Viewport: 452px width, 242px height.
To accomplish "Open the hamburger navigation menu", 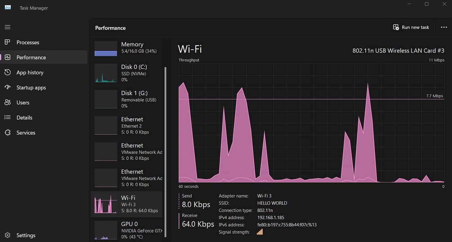I will click(x=8, y=27).
